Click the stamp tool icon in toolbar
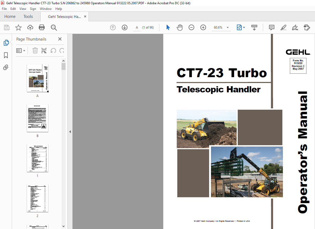 coord(307,27)
